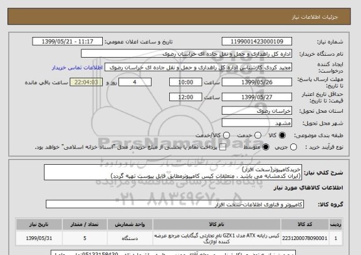The image size is (361, 255).
Task: Click product code 223120007809090001 cell
Action: (x=305, y=238)
